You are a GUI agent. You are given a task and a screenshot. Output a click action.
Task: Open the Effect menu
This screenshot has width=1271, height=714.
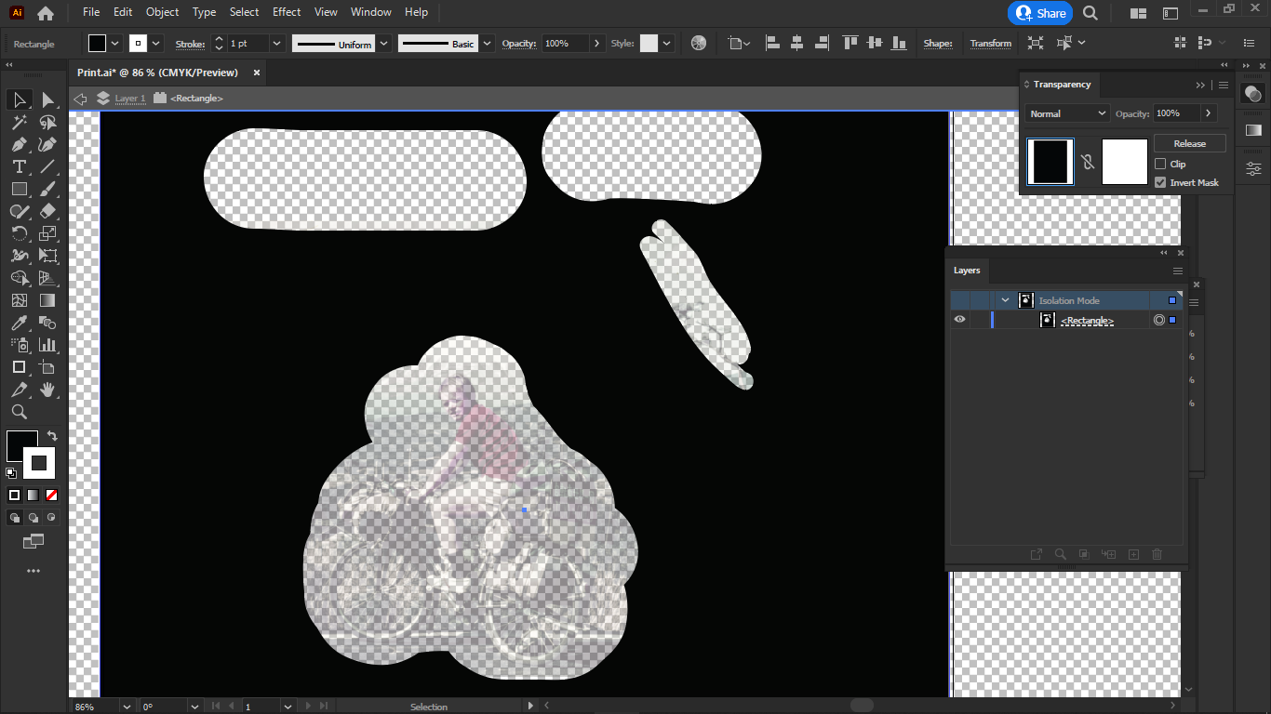tap(286, 12)
